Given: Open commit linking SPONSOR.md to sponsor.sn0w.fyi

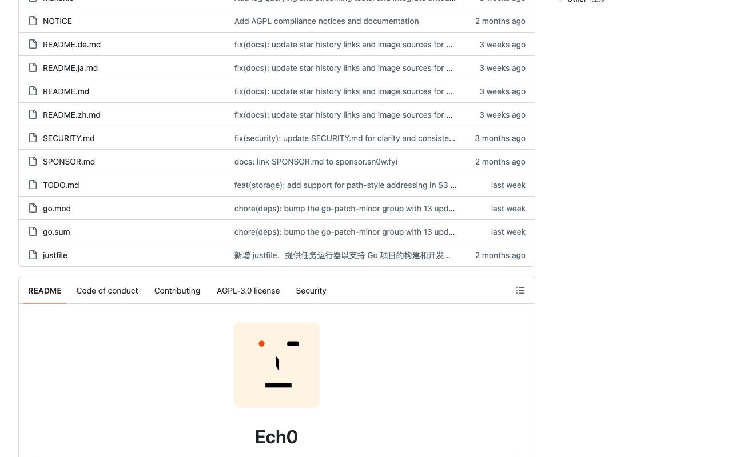Looking at the screenshot, I should point(316,162).
